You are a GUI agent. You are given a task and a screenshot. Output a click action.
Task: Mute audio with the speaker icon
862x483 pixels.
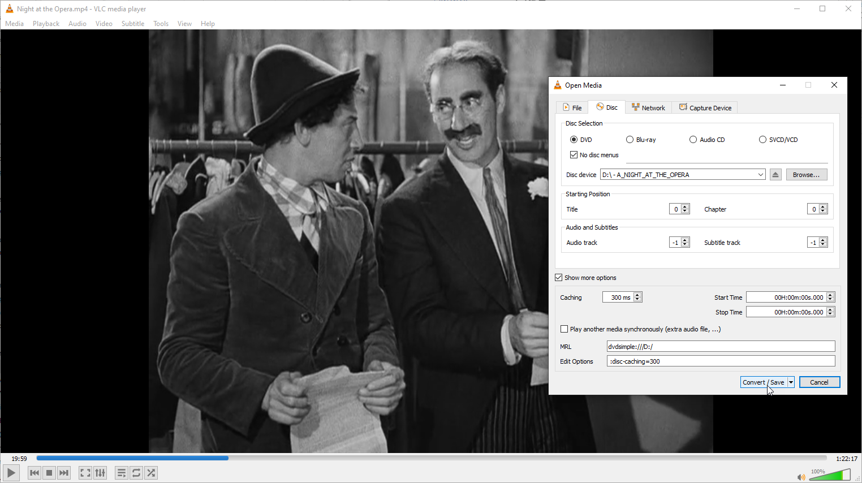[x=801, y=477]
